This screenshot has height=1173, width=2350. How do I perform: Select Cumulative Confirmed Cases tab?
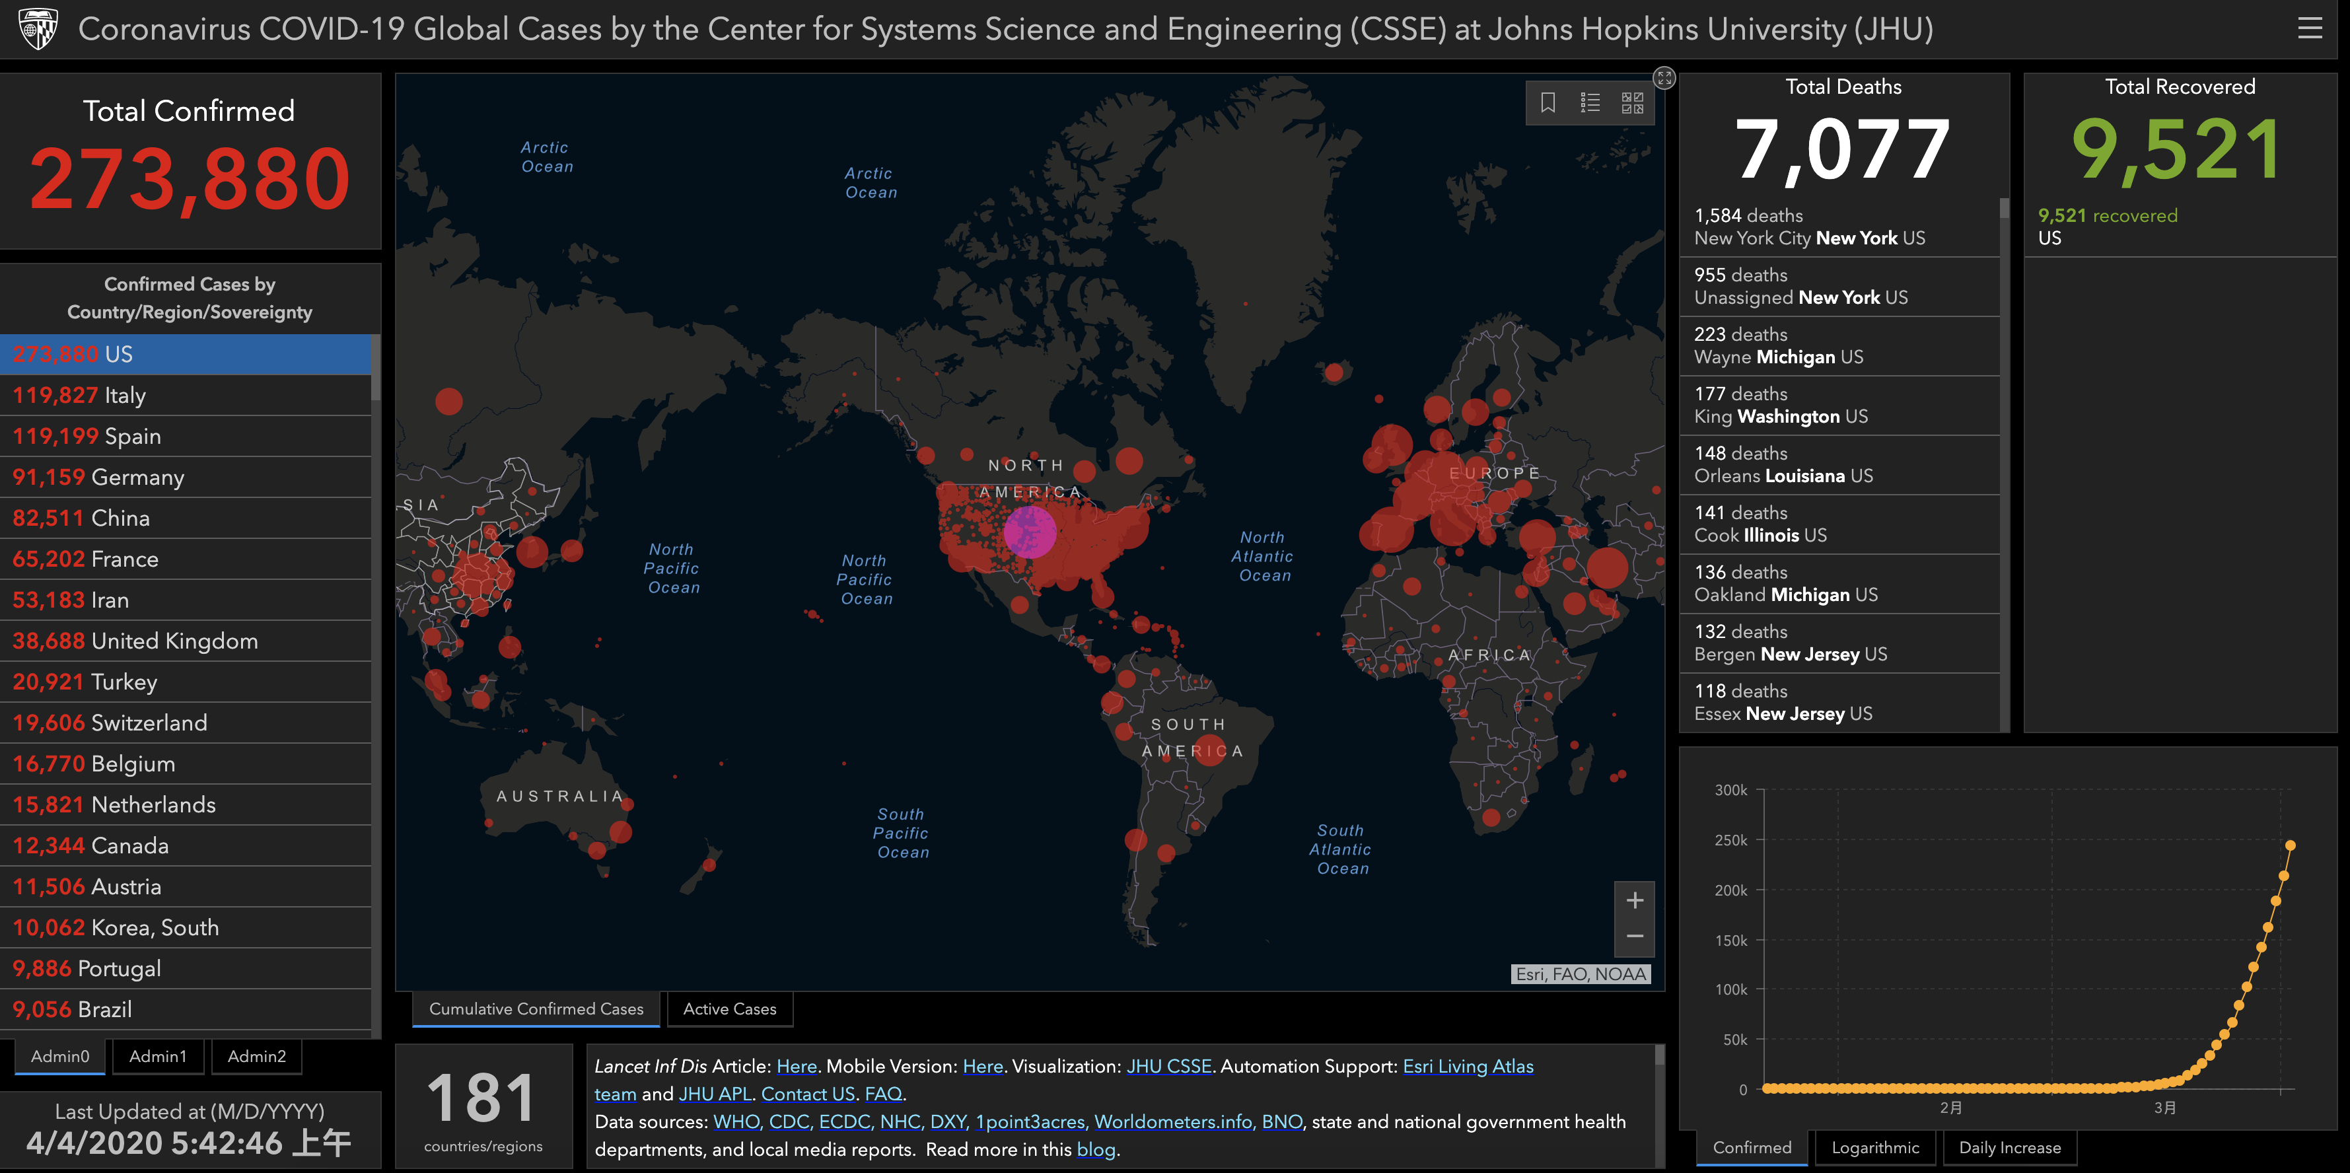pyautogui.click(x=536, y=1009)
